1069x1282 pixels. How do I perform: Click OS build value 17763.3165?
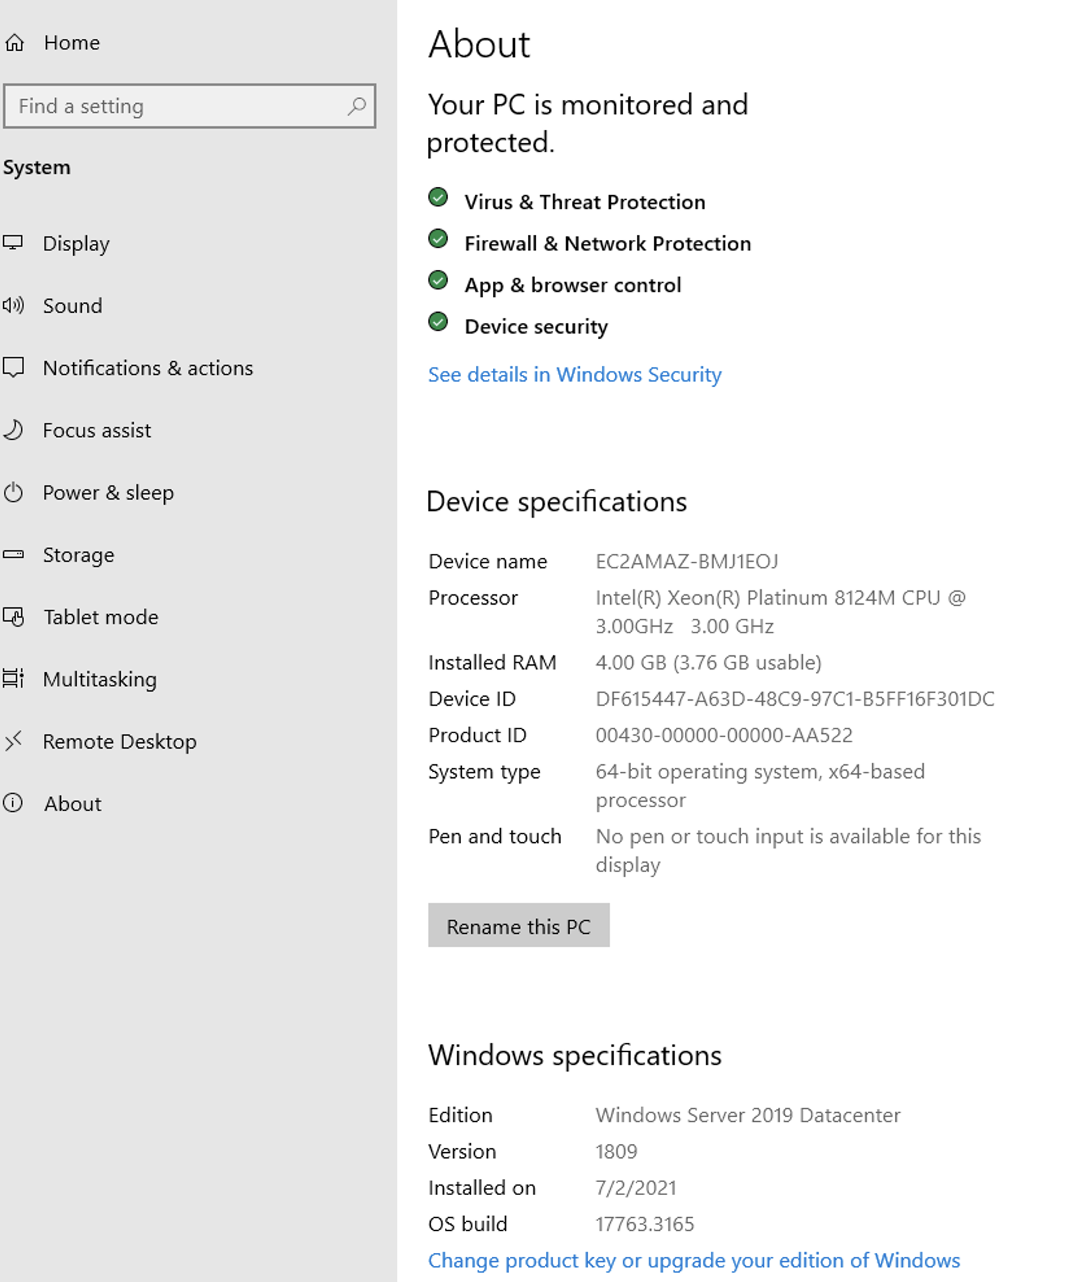[x=645, y=1224]
